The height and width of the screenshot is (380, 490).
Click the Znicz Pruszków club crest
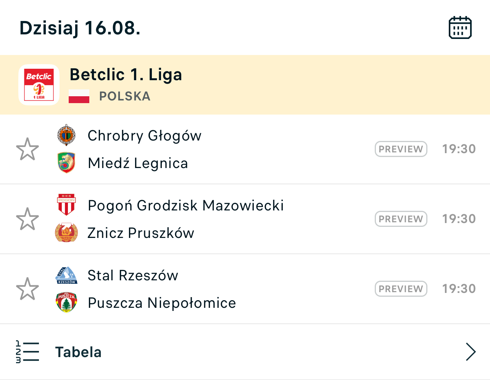tap(66, 233)
